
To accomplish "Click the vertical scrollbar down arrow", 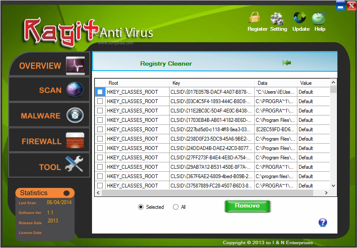I will click(x=333, y=186).
